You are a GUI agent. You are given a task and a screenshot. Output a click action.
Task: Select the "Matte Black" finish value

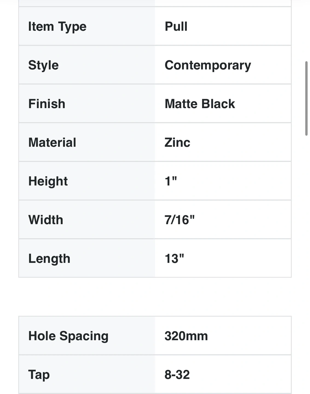[x=200, y=104]
